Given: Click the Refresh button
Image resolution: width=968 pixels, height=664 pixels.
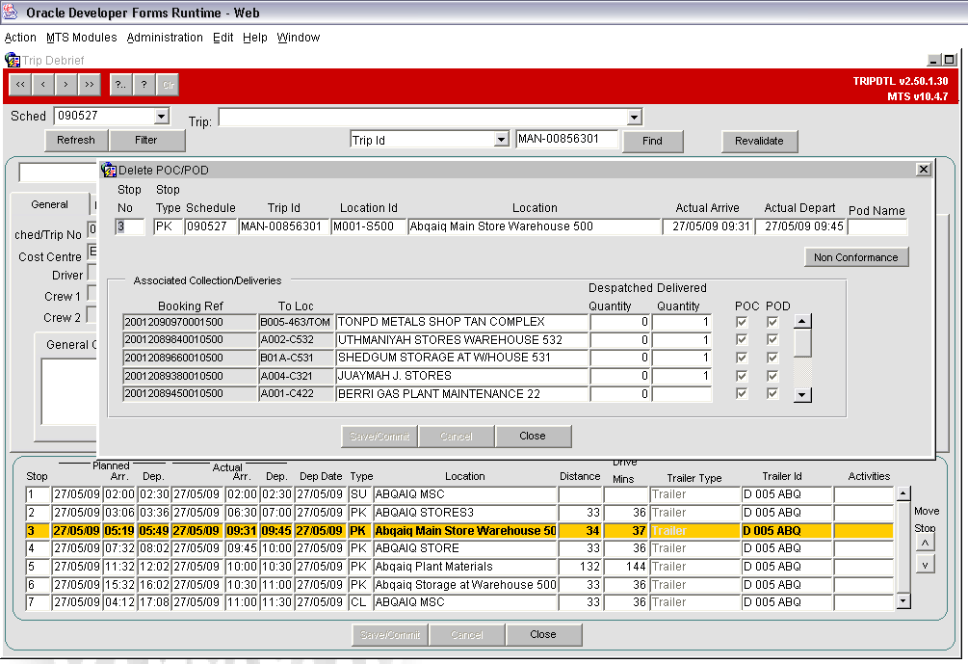Looking at the screenshot, I should pos(76,140).
